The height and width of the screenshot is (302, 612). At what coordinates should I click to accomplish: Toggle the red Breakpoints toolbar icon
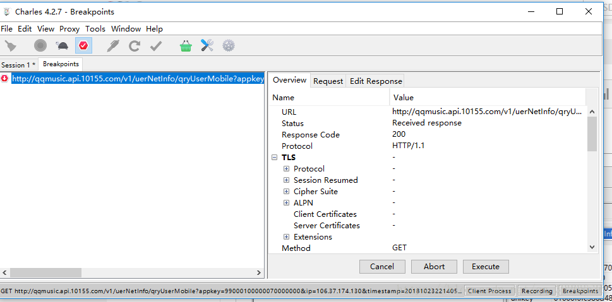point(83,46)
